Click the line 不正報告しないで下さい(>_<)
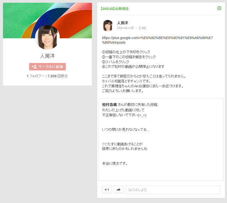 (124, 115)
